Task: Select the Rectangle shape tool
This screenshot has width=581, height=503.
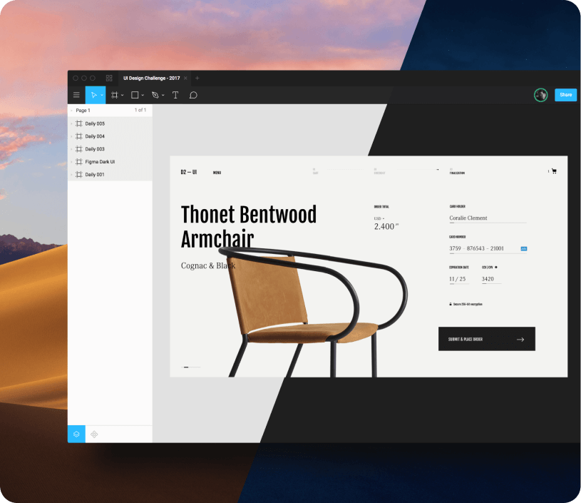Action: [135, 95]
